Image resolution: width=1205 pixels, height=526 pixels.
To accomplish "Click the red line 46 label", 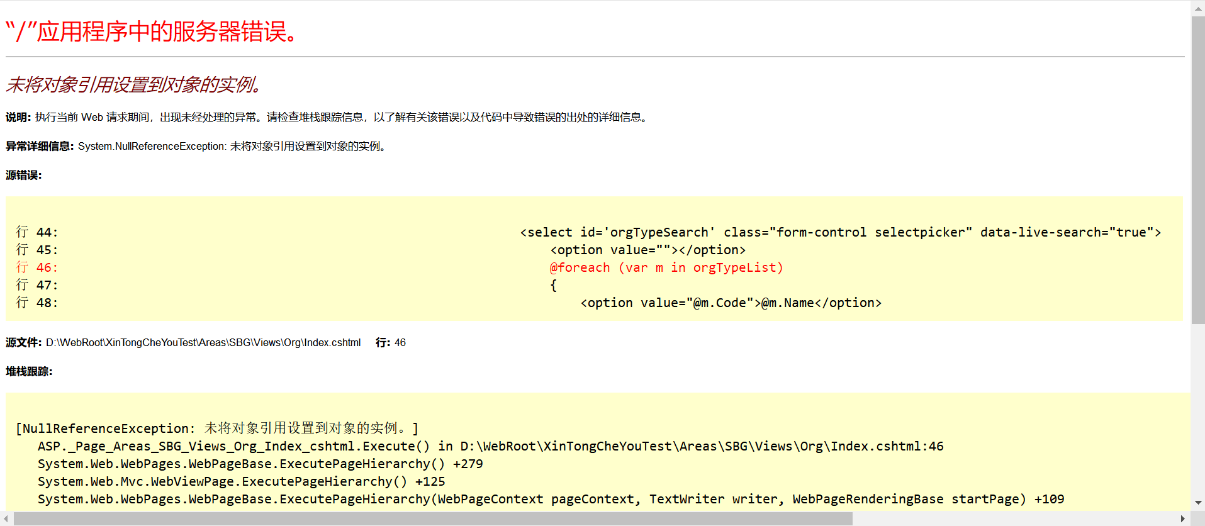I will point(37,268).
